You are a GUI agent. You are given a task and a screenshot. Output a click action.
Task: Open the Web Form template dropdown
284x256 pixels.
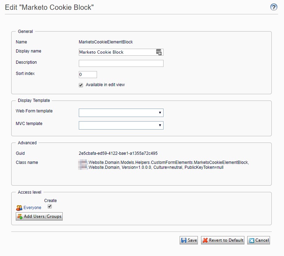121,113
